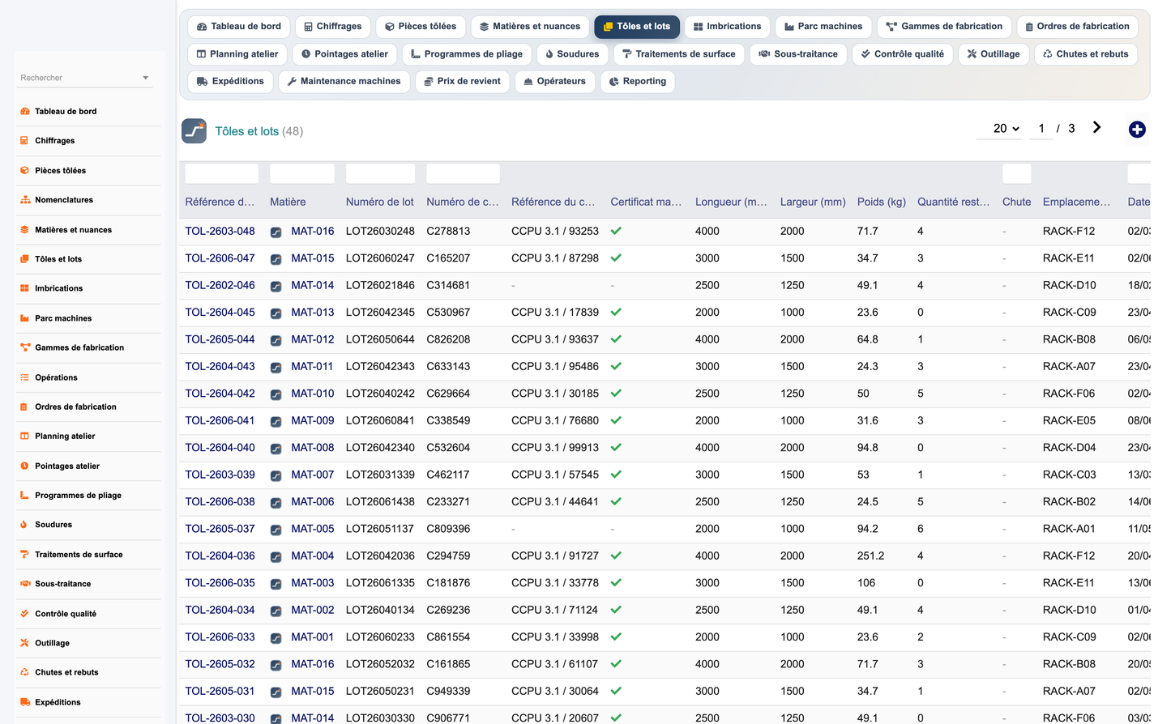Sort by Longueur column header
Screen dimensions: 1171x724
click(x=731, y=202)
